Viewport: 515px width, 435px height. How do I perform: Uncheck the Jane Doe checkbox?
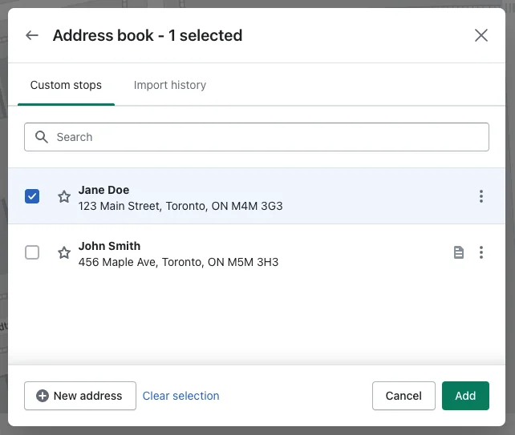pyautogui.click(x=32, y=196)
